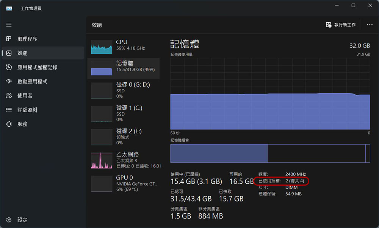Toggle the hamburger navigation menu
Image resolution: width=379 pixels, height=228 pixels.
pos(9,25)
